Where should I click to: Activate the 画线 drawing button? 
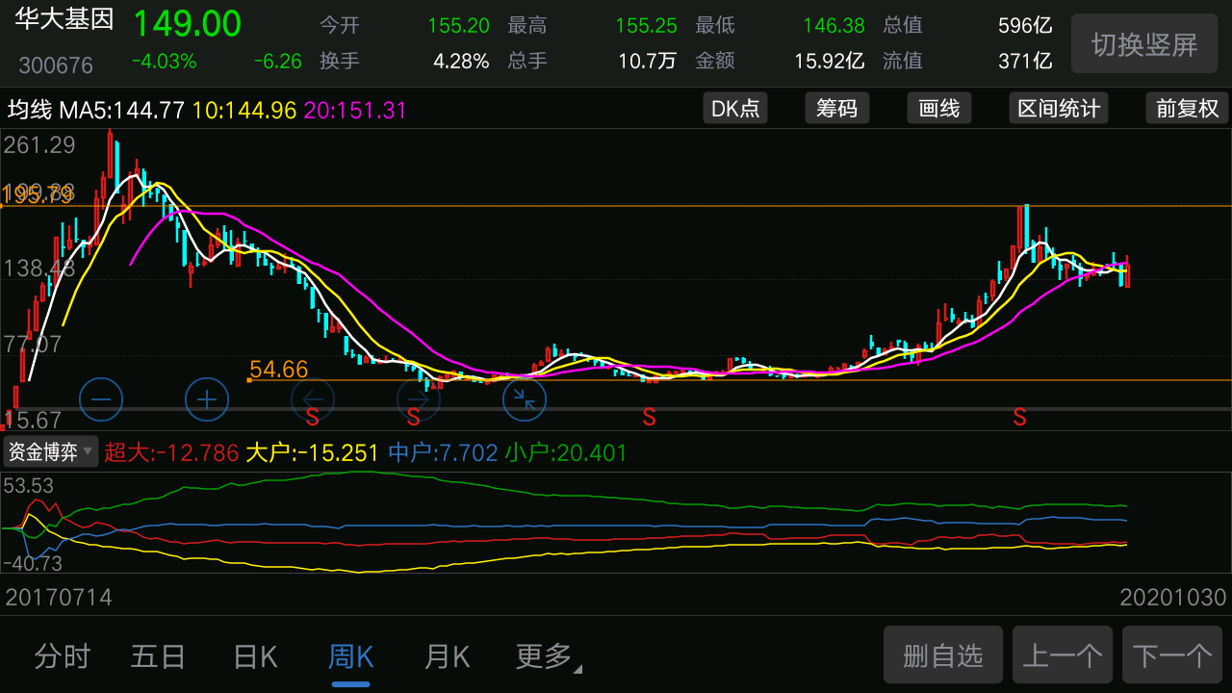coord(939,109)
